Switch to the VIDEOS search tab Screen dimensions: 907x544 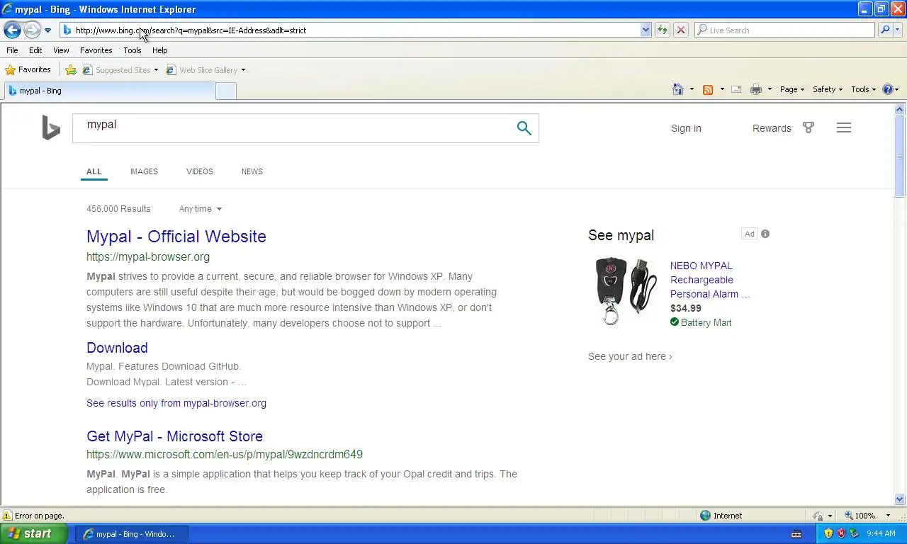pyautogui.click(x=200, y=171)
